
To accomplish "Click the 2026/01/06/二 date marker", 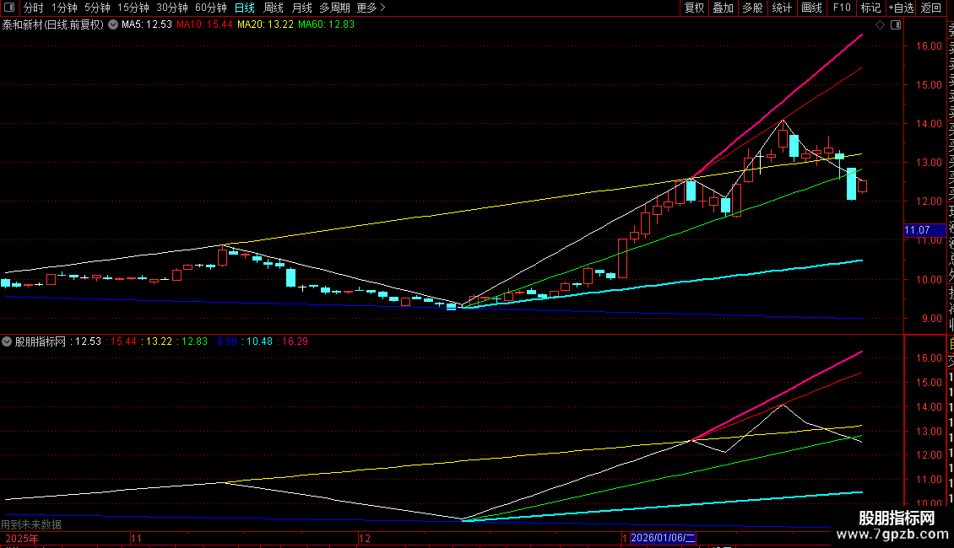I will pyautogui.click(x=663, y=538).
